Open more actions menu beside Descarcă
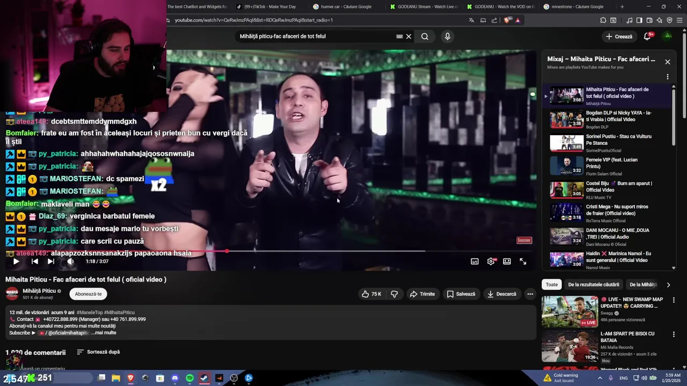 click(x=530, y=294)
